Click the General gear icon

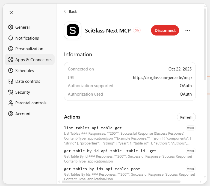point(11,27)
